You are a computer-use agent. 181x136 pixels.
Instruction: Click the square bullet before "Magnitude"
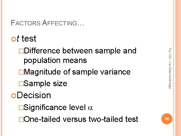pos(21,72)
